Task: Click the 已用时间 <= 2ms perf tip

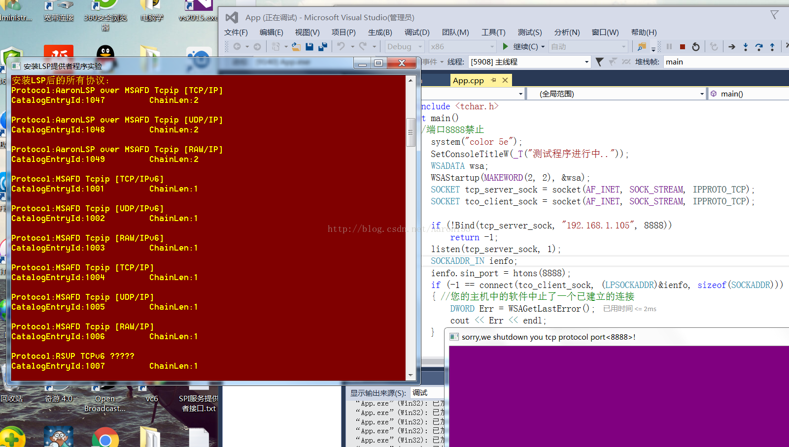Action: click(630, 309)
